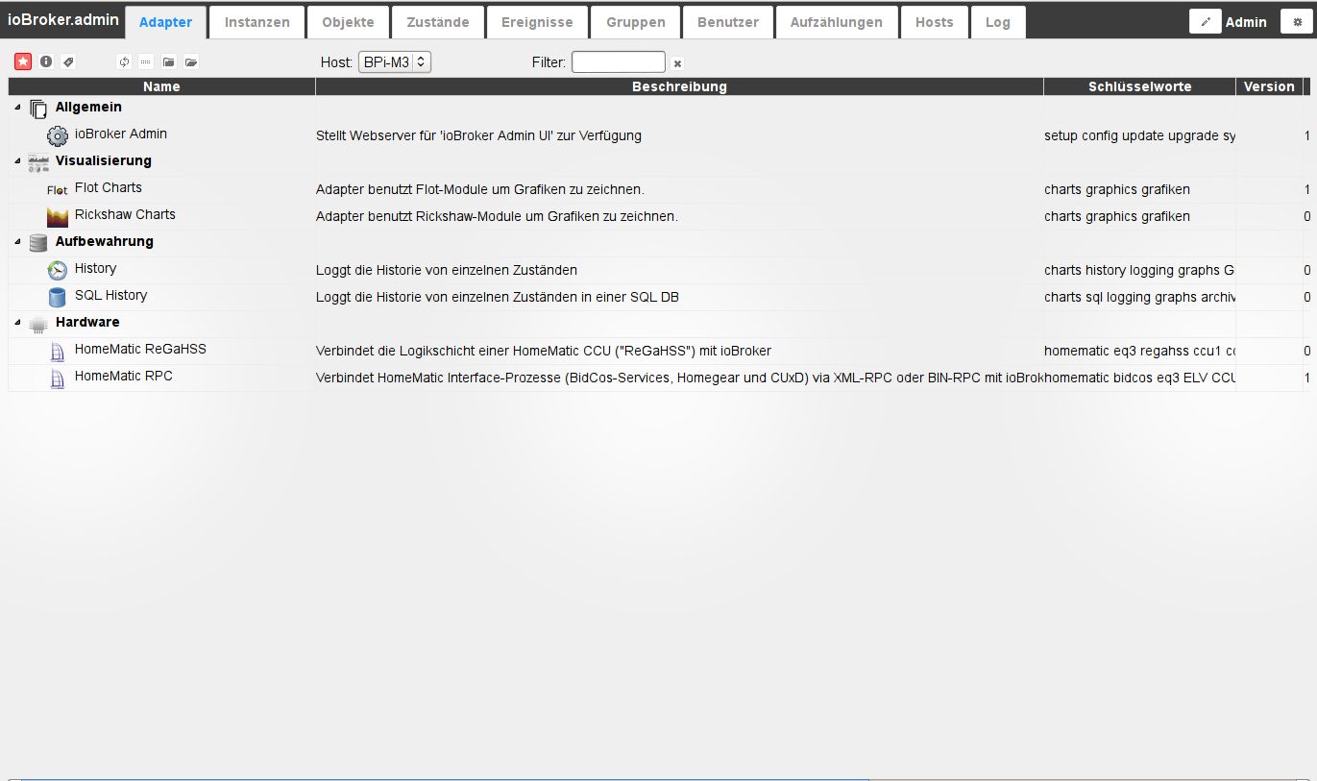
Task: Click the Hardware chip icon
Action: (x=38, y=324)
